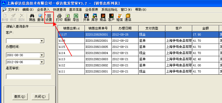Open the 编辑(E) menu
Image resolution: width=222 pixels, height=103 pixels.
pos(28,10)
